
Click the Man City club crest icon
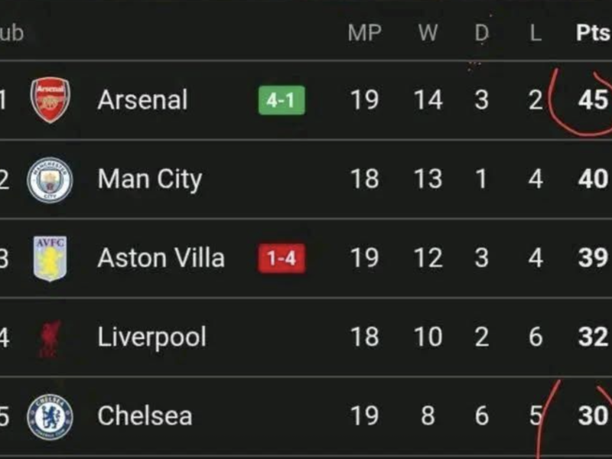tap(46, 179)
